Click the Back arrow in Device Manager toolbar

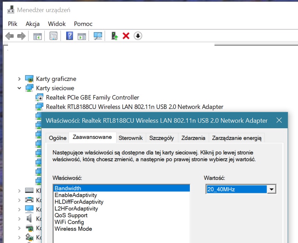pyautogui.click(x=9, y=36)
